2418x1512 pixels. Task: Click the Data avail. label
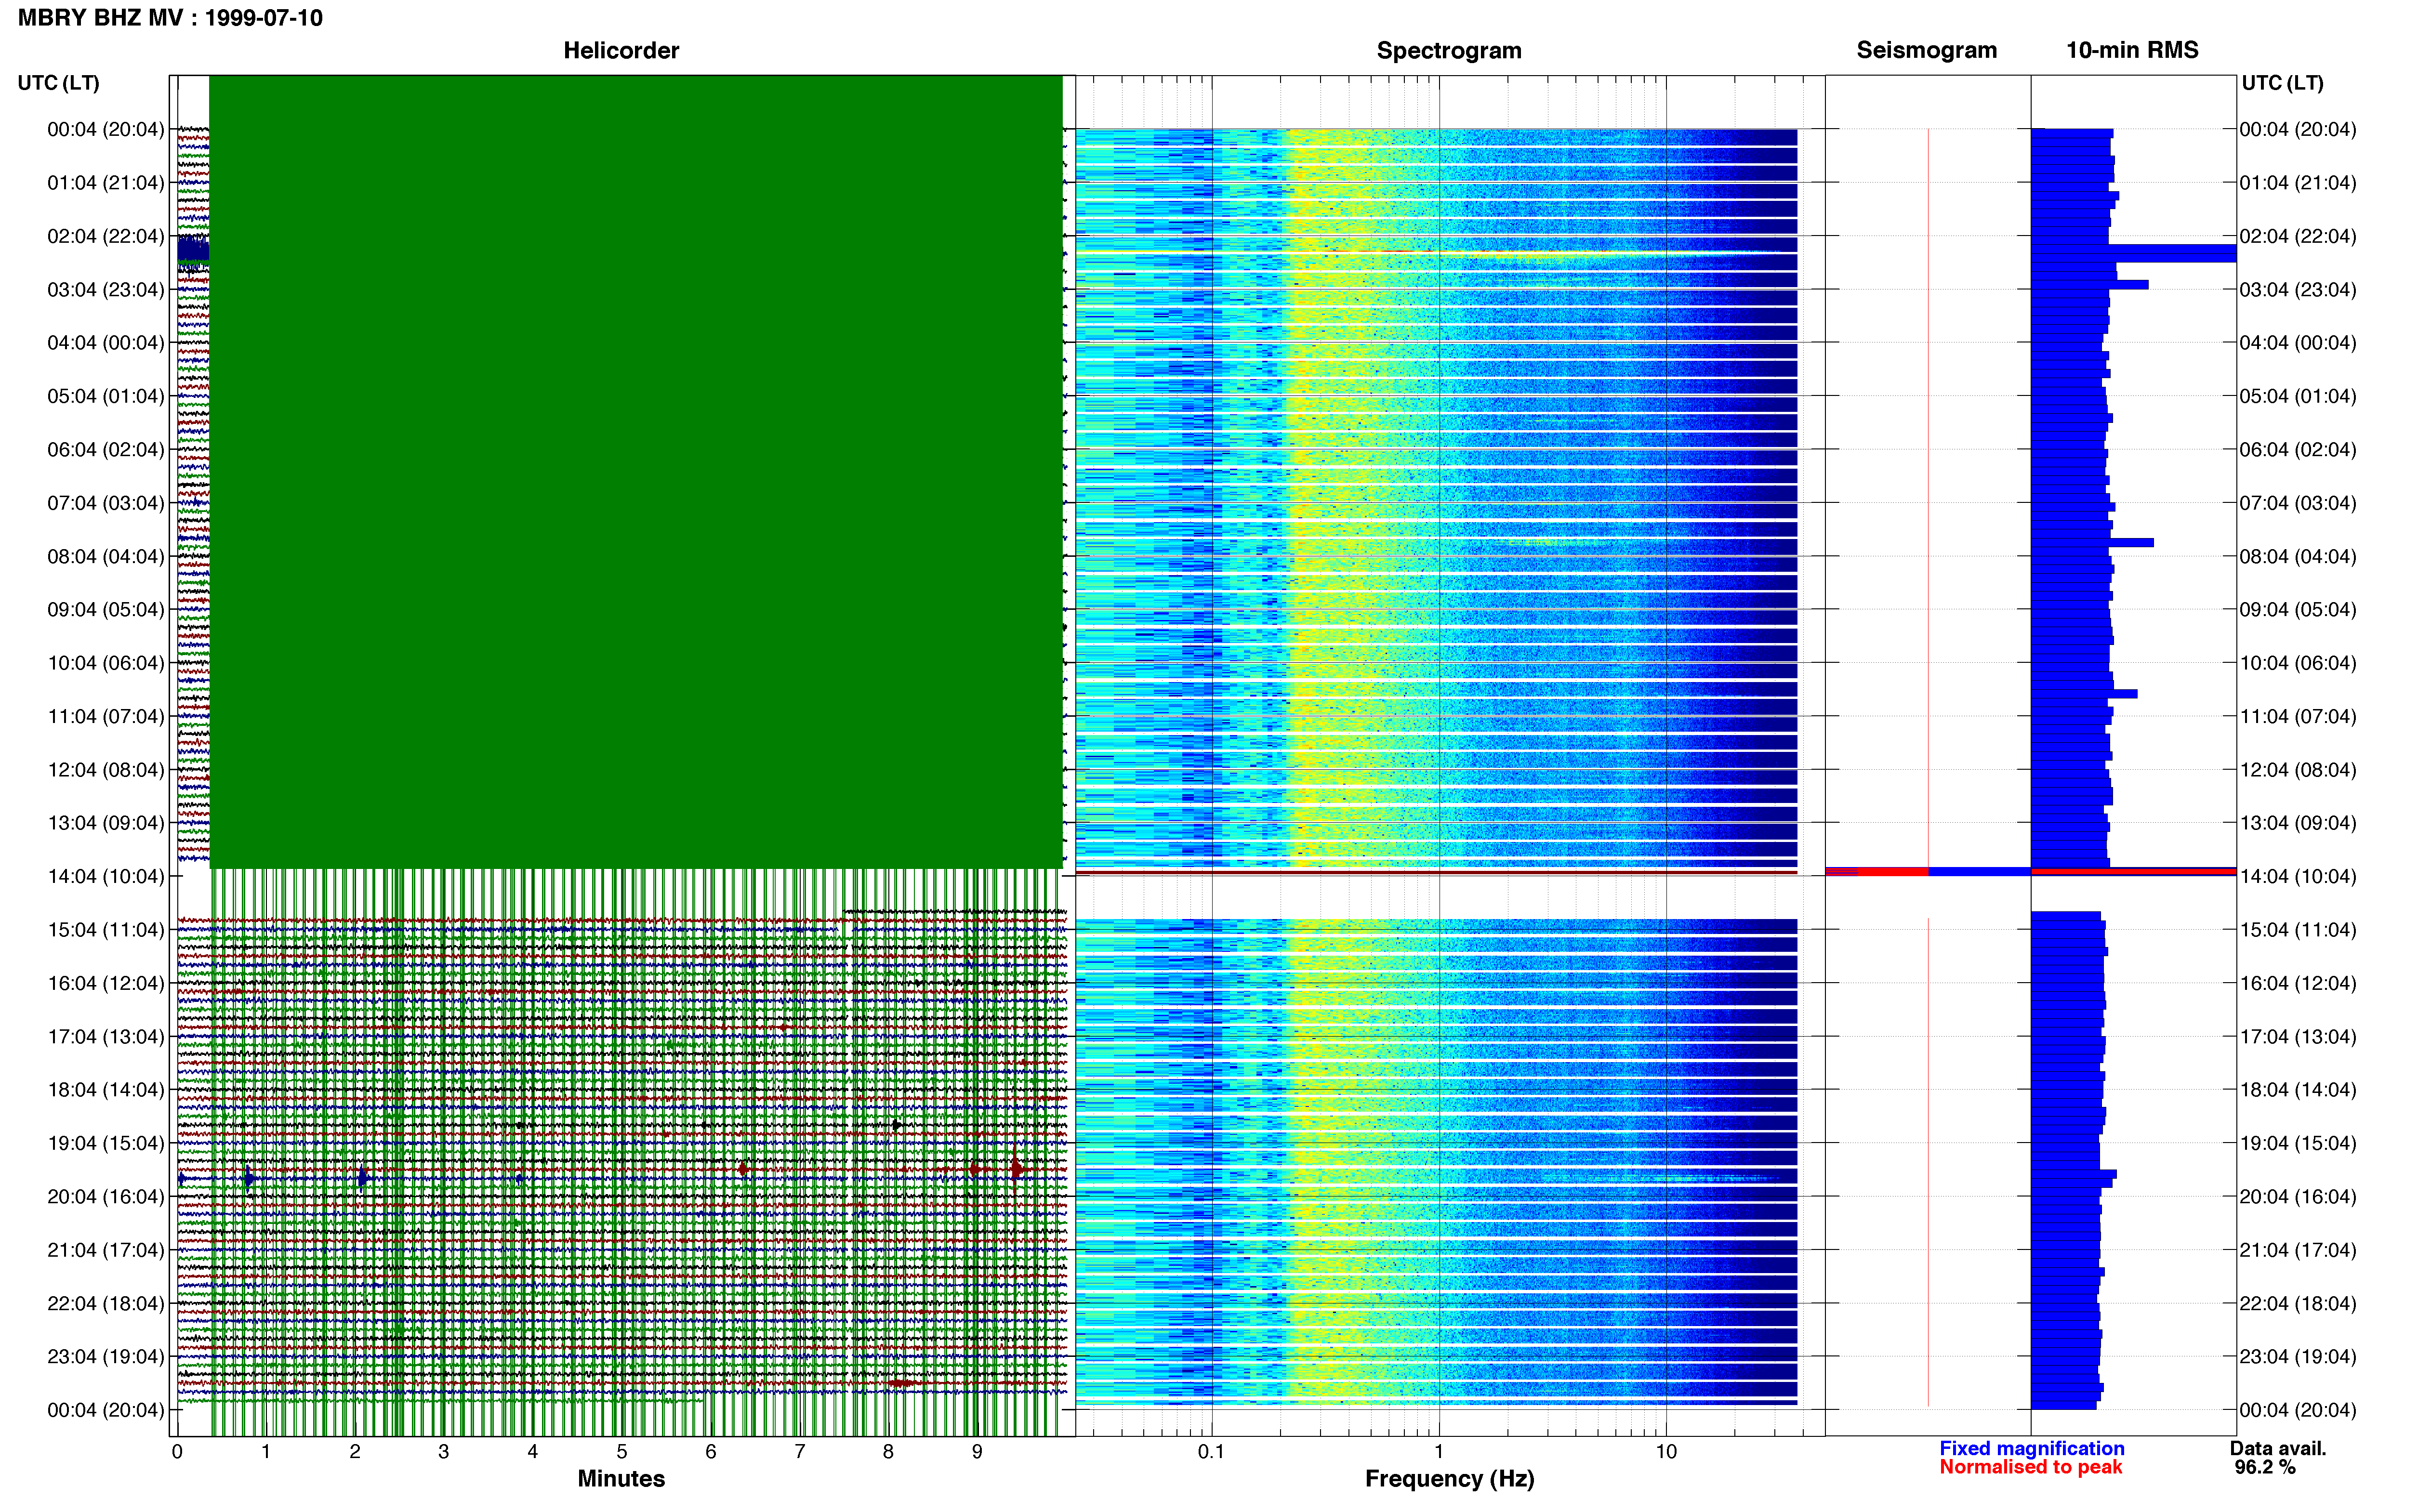(2278, 1448)
